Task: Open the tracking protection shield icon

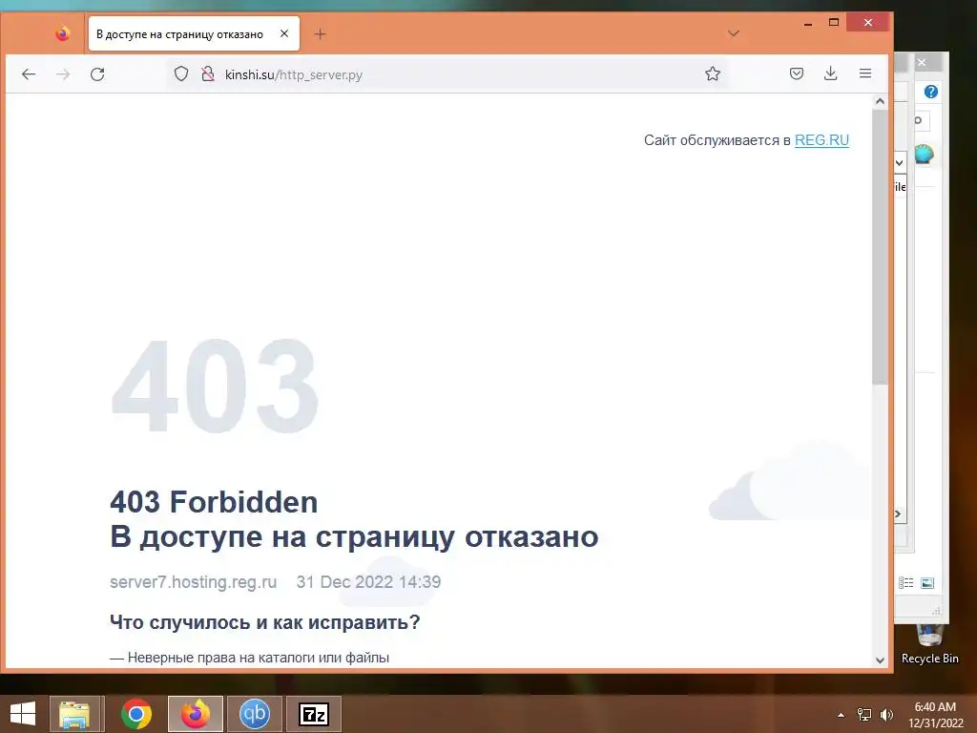Action: [x=180, y=74]
